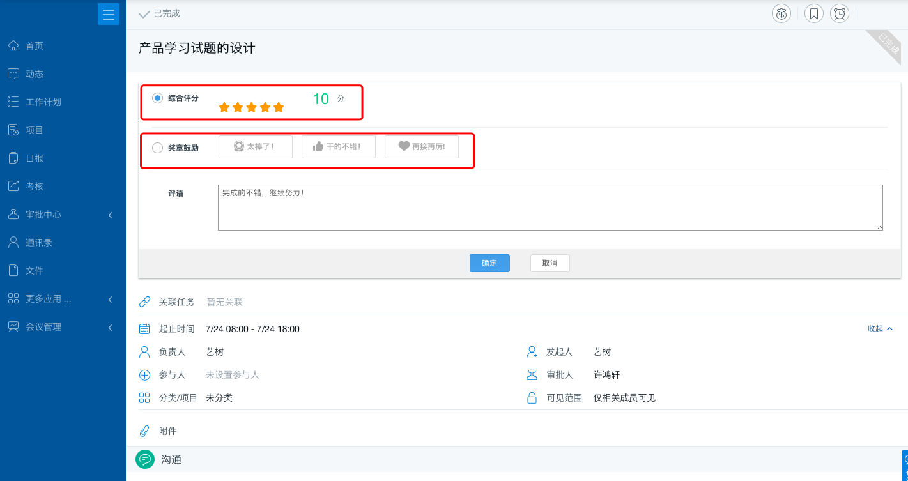Click the 确定 button

click(x=489, y=263)
